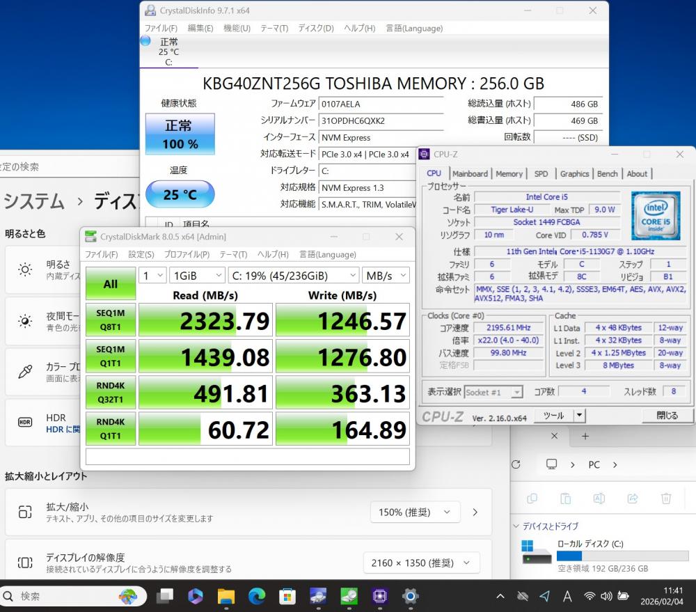Viewport: 696px width, 612px height.
Task: Collapse the デバイスとドライブ group
Action: pos(516,526)
